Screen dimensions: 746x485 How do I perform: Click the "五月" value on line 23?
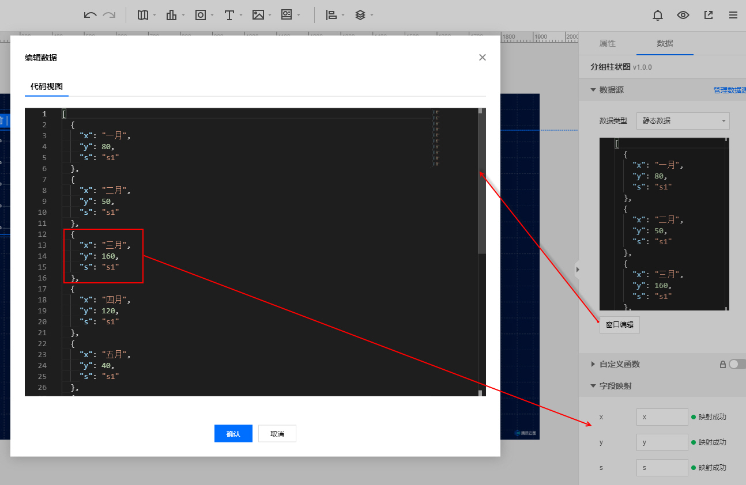pos(115,354)
